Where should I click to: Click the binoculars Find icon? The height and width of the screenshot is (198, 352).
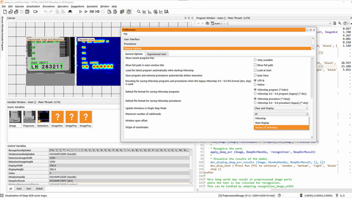coord(70,11)
